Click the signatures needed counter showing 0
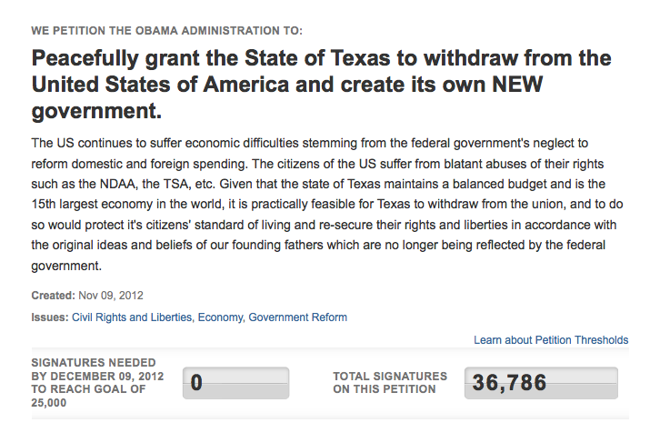The height and width of the screenshot is (433, 650). [x=235, y=383]
